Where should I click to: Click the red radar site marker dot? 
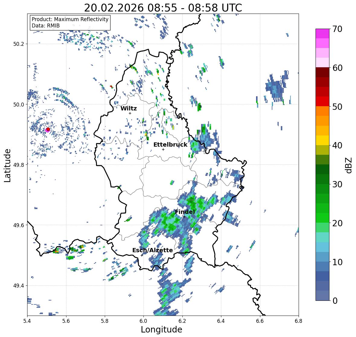[48, 129]
